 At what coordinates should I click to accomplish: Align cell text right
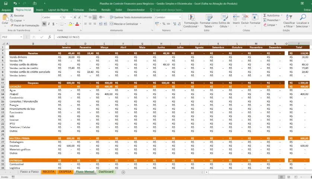pos(95,24)
